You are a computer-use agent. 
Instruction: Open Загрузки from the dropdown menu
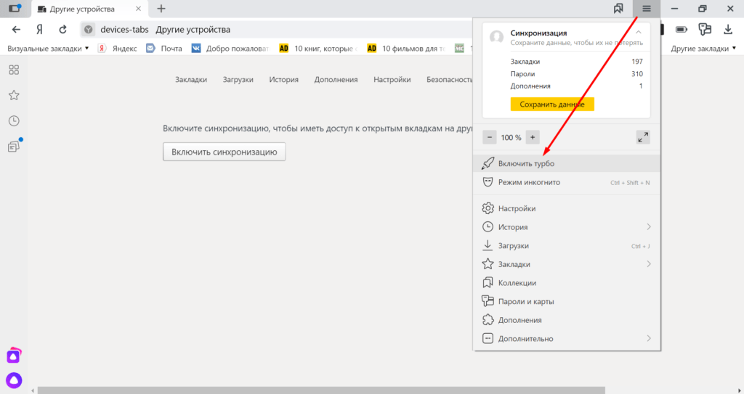click(x=567, y=245)
